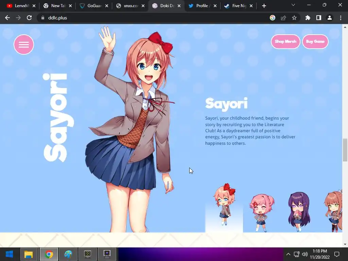Close the Twitter Profile tab
The width and height of the screenshot is (348, 261).
click(x=215, y=6)
